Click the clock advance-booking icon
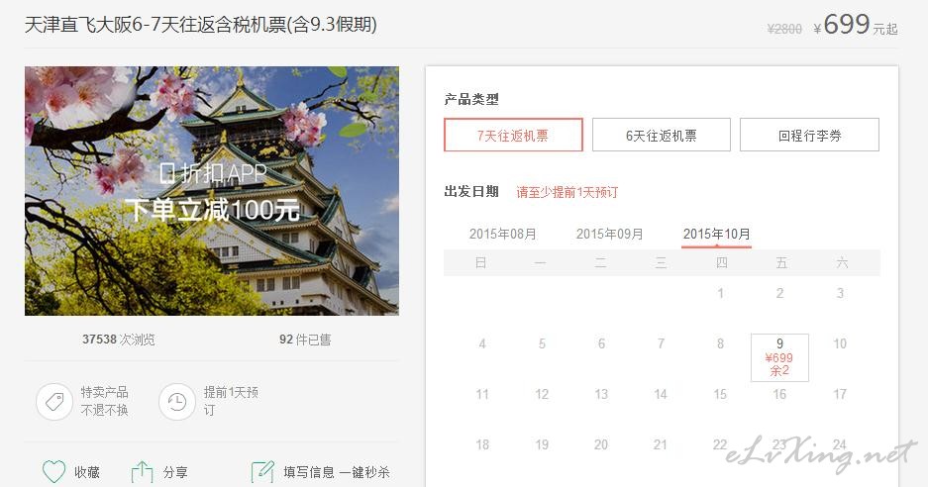 click(x=177, y=402)
